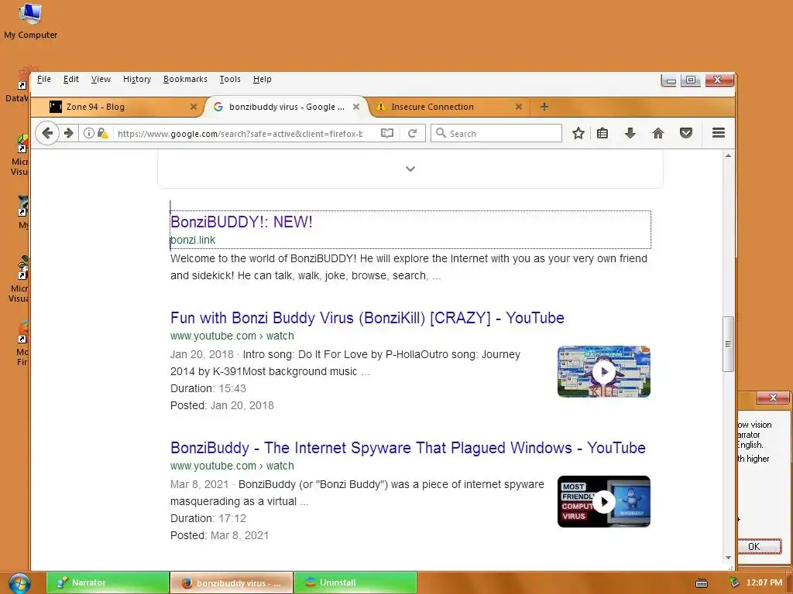This screenshot has height=594, width=793.
Task: Open BonziBuddy Internet Spyware That Plagued Windows link
Action: [x=407, y=448]
